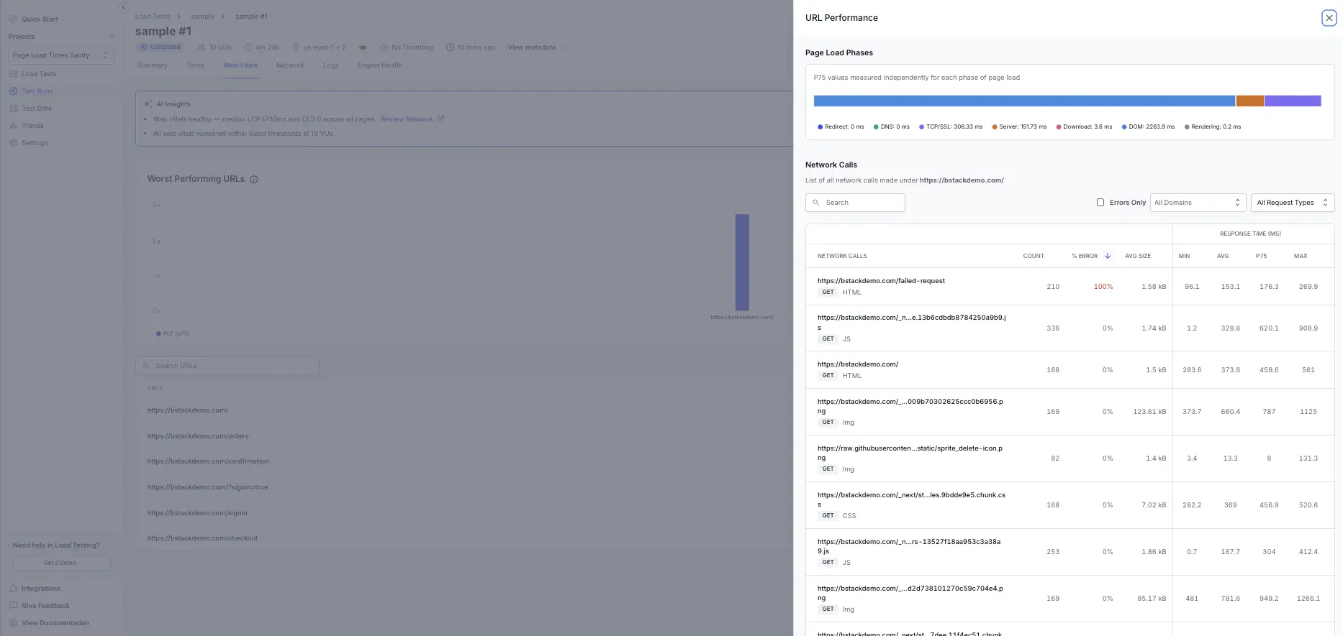The height and width of the screenshot is (636, 1343).
Task: Collapse the left sidebar chevron
Action: (122, 7)
